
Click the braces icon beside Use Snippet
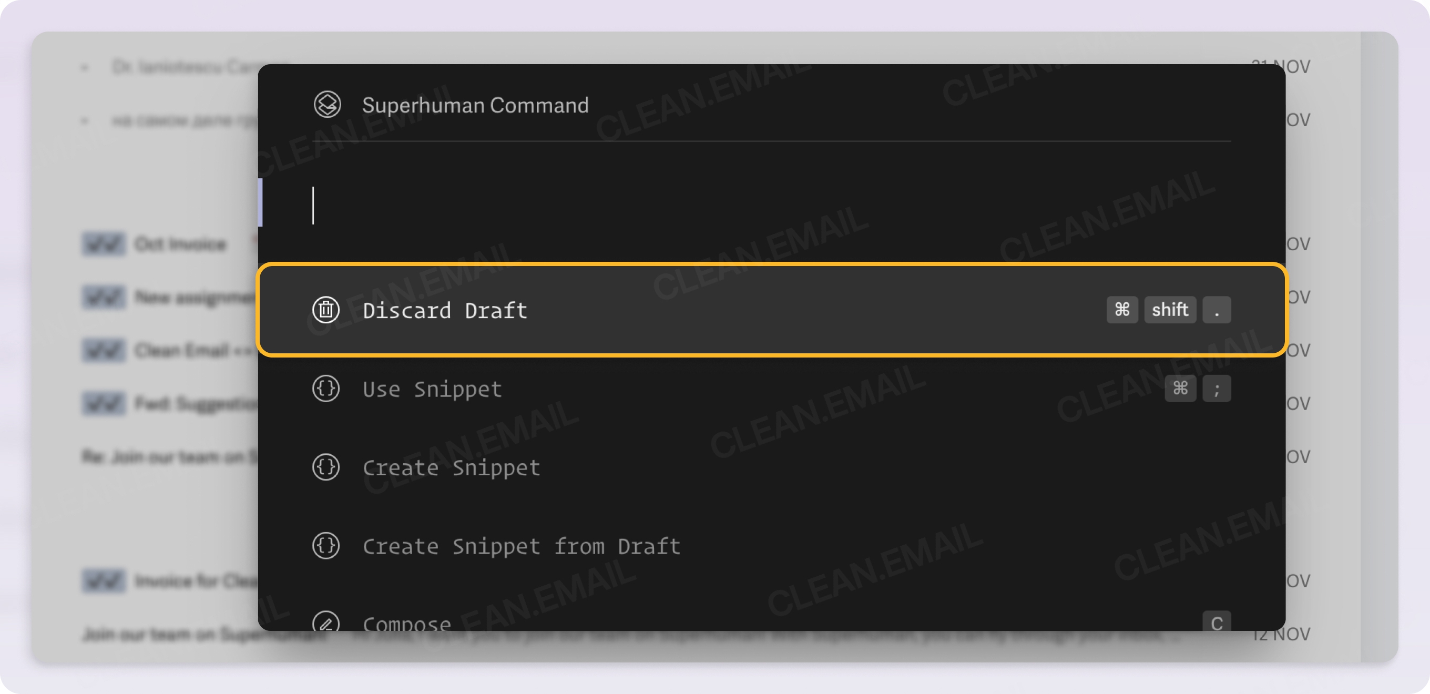326,389
